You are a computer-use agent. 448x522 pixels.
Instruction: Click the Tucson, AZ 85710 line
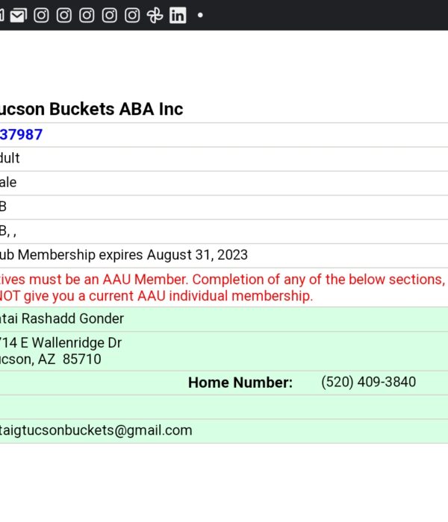(x=50, y=359)
